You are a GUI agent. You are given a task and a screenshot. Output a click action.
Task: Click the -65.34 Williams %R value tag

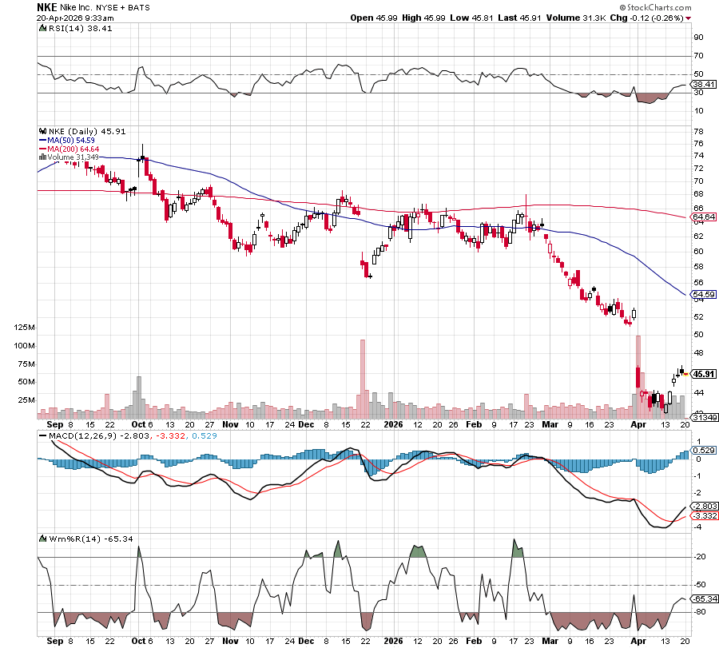(x=703, y=598)
